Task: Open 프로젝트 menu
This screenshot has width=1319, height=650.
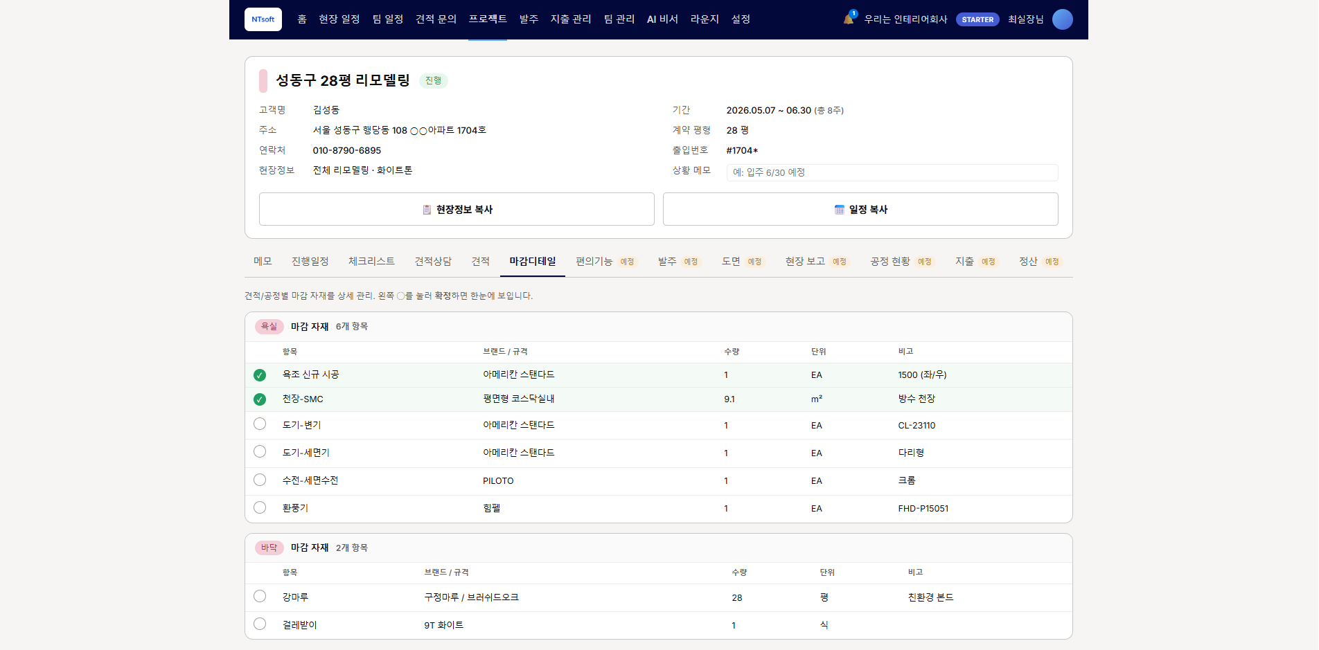Action: 488,19
